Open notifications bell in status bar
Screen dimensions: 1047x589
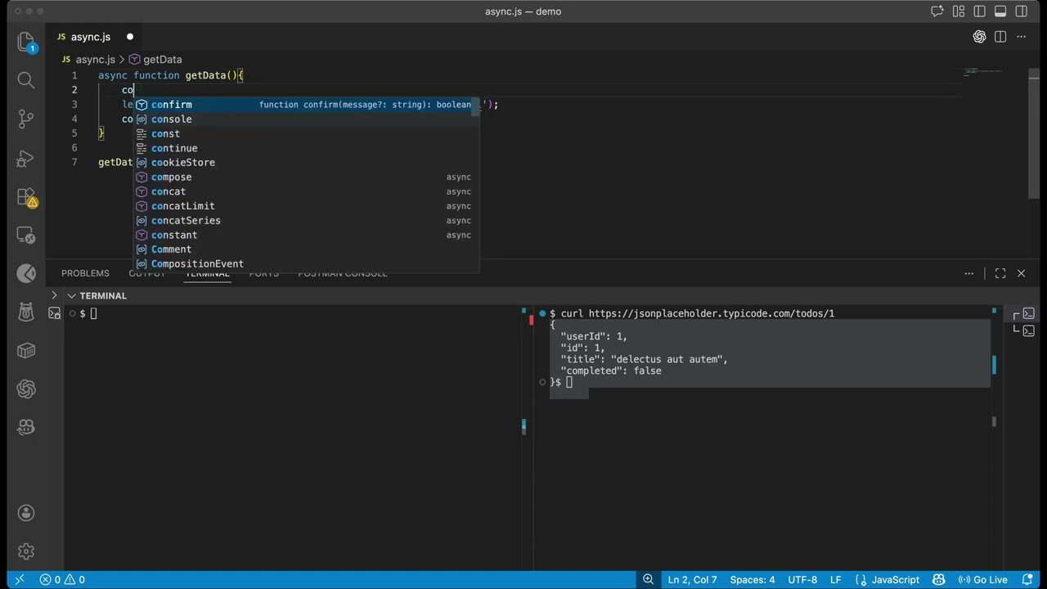click(1026, 580)
